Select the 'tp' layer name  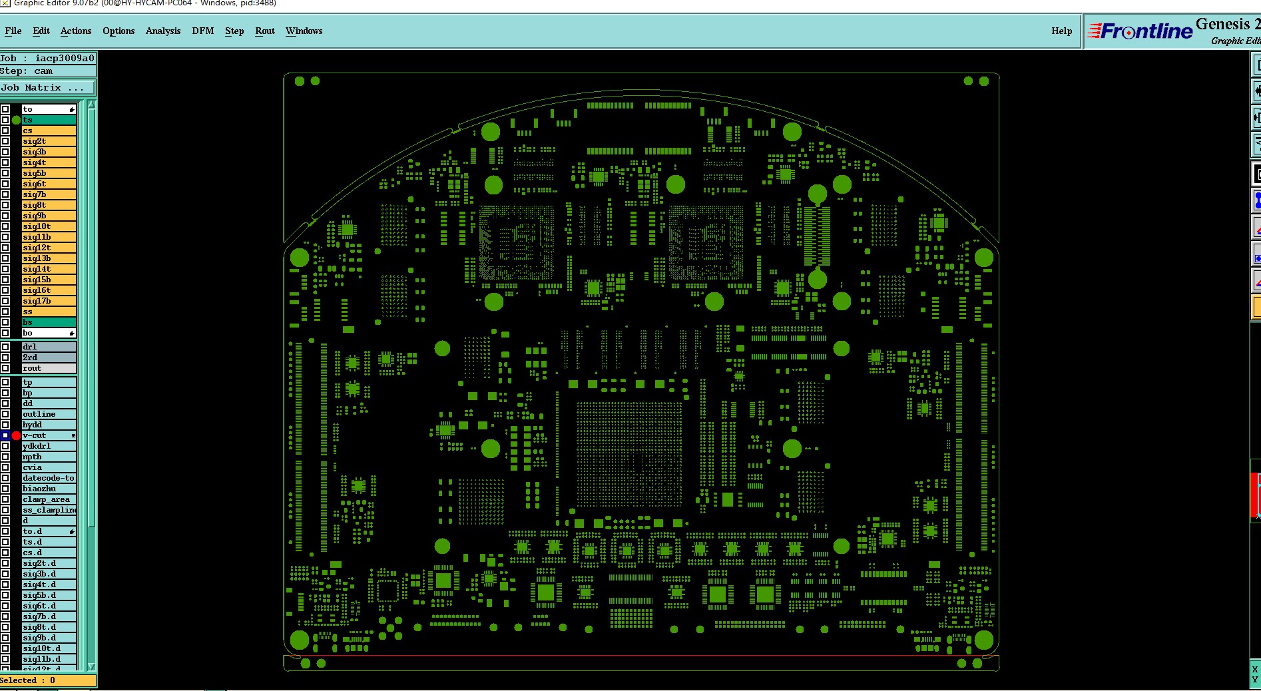(x=49, y=382)
